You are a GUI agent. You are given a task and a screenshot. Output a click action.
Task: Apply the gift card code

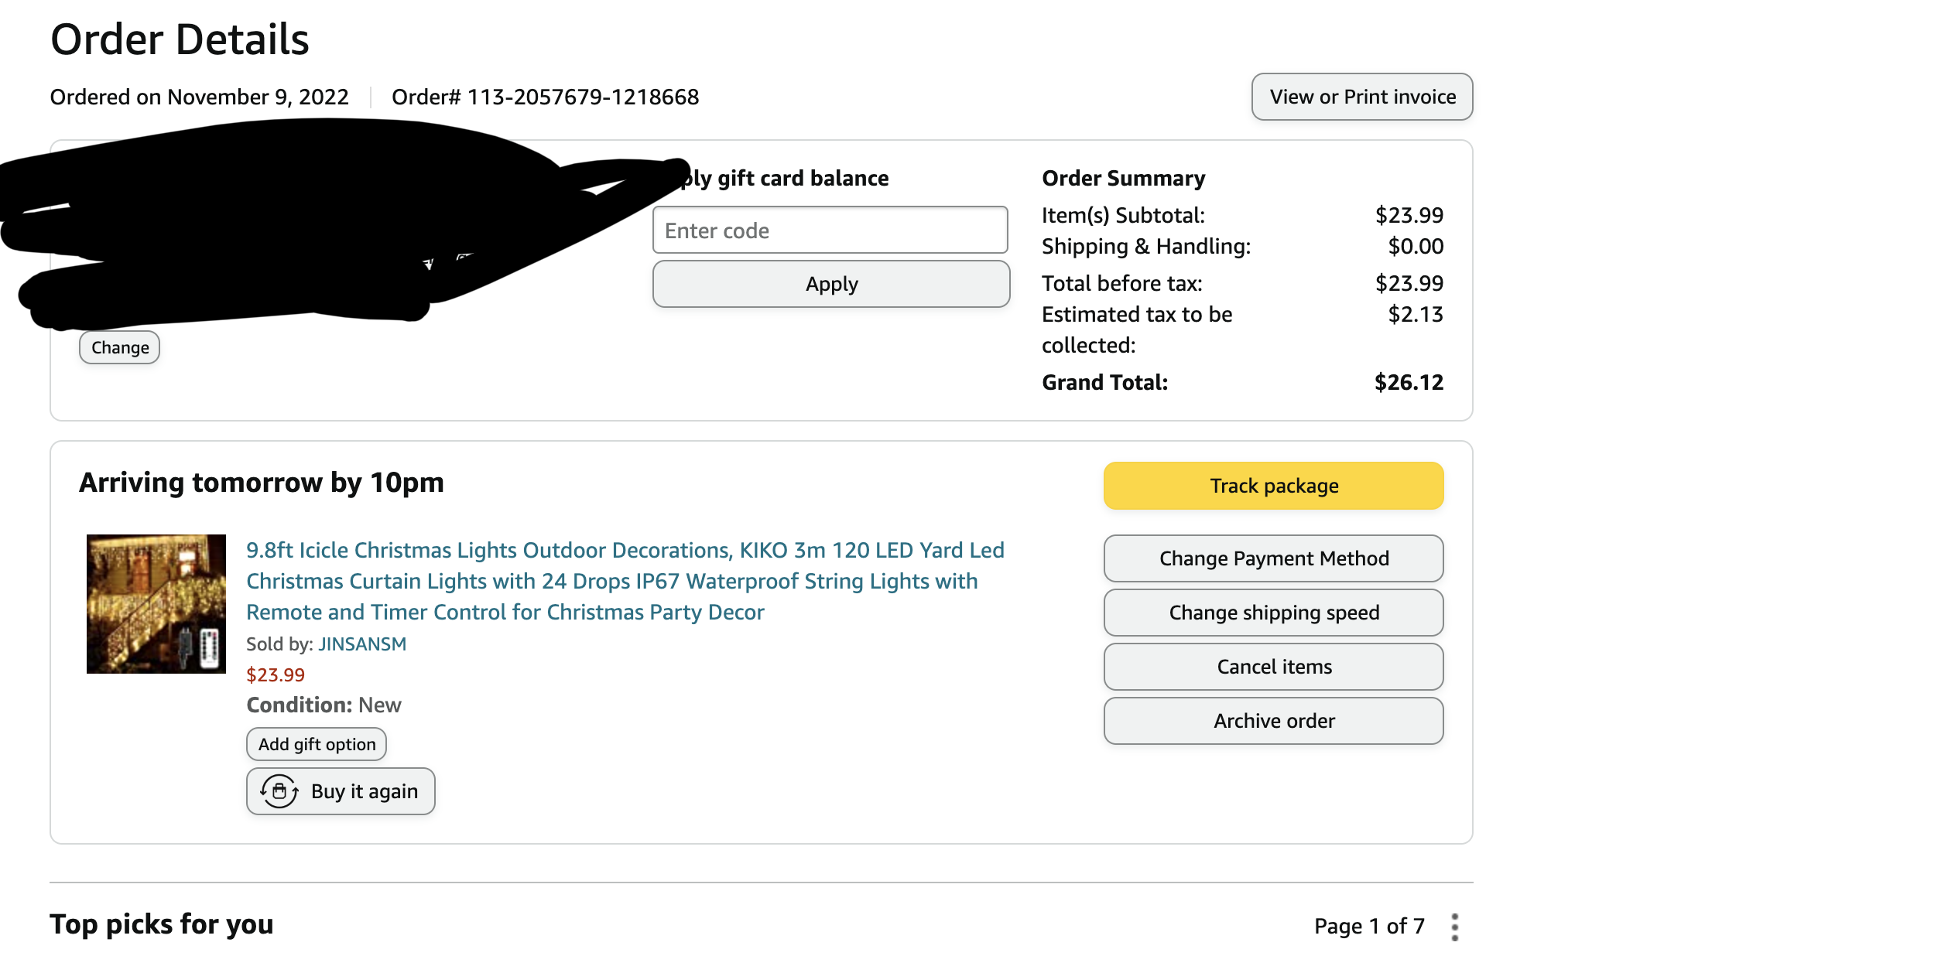coord(831,284)
